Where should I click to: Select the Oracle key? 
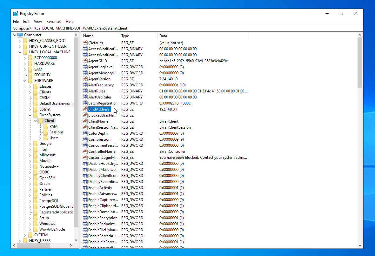(45, 184)
